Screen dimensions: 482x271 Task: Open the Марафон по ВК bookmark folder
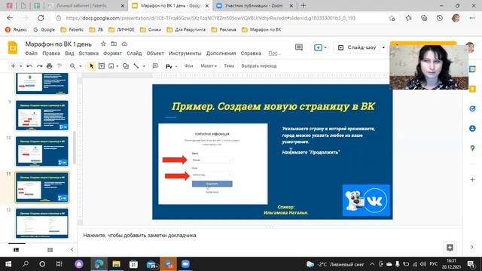pos(261,30)
